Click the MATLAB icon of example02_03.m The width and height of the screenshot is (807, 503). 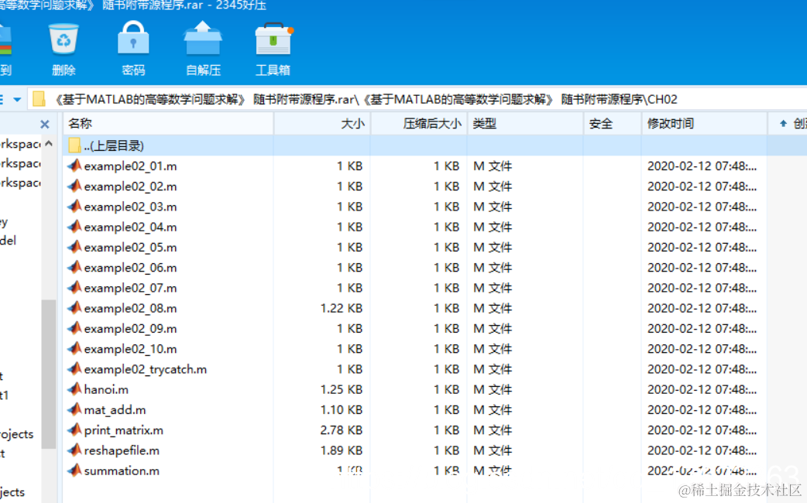click(74, 207)
